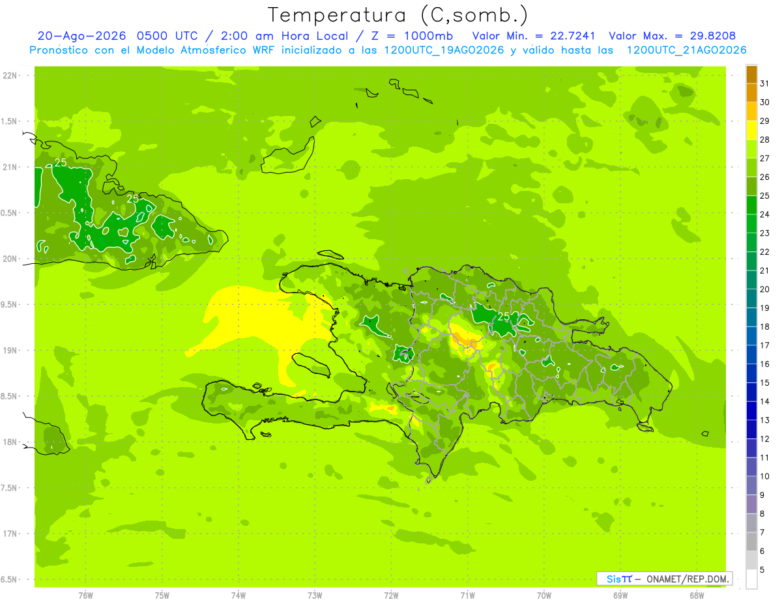Click the '76W' longitude axis label
782x604 pixels.
85,595
